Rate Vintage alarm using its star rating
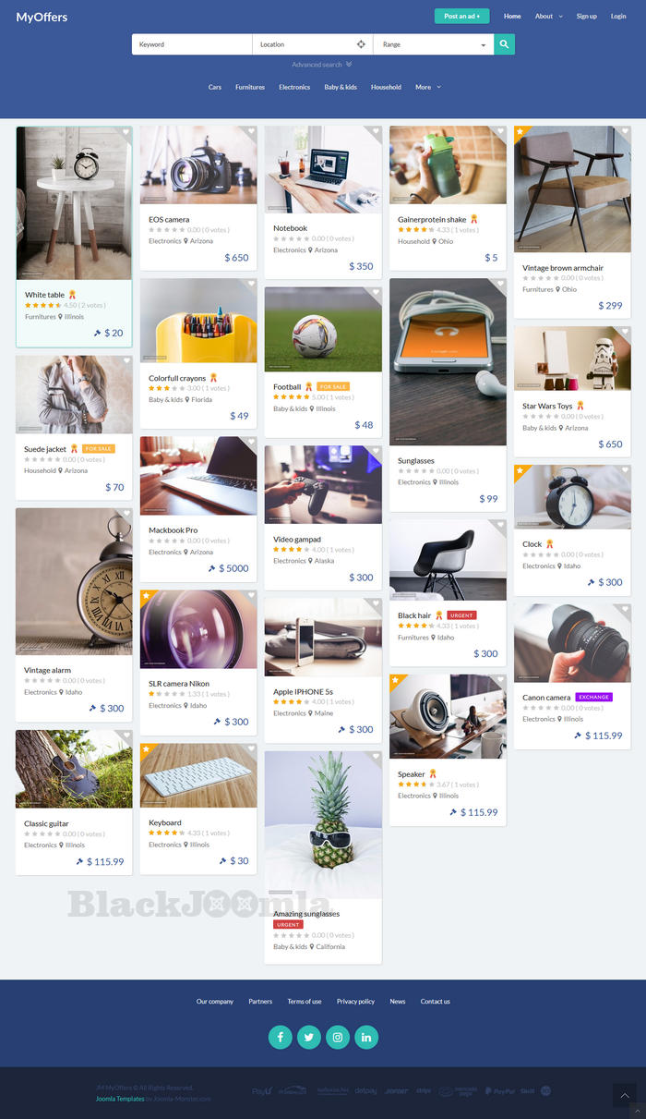Image resolution: width=646 pixels, height=1119 pixels. [x=42, y=680]
